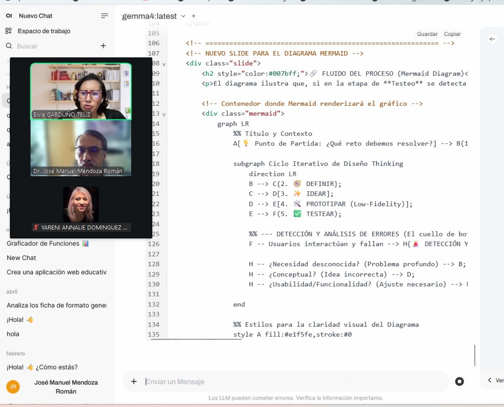Image resolution: width=504 pixels, height=407 pixels.
Task: Click the code line with TESTEAR
Action: (x=295, y=214)
